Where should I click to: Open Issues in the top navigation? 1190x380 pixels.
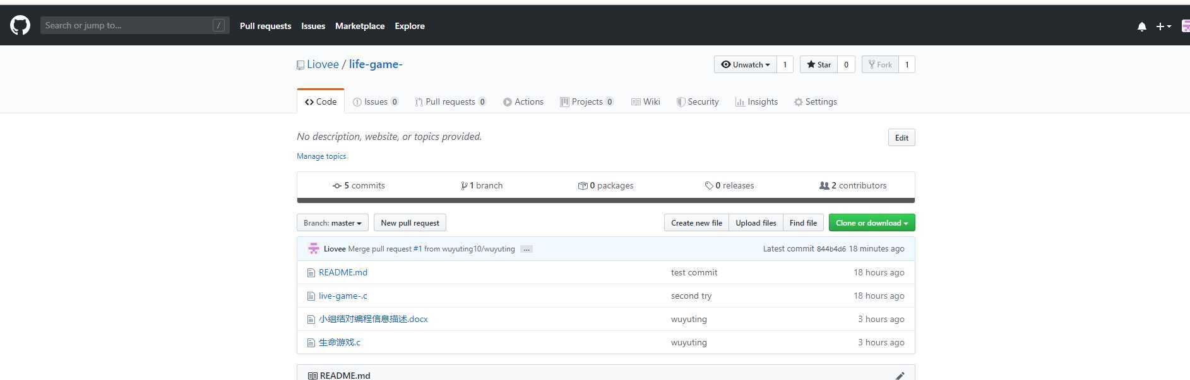click(x=313, y=26)
